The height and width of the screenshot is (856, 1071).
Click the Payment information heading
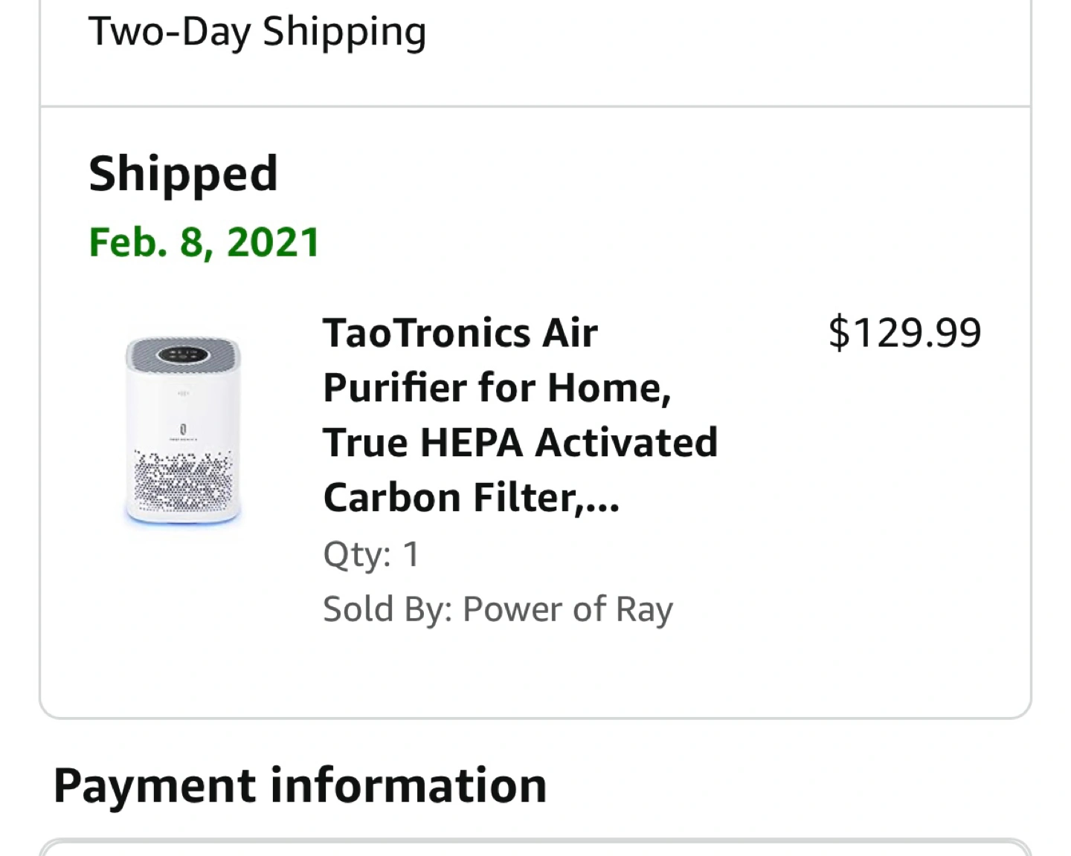[x=300, y=785]
